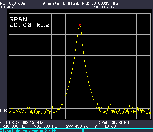Click the cyan cursor block after the title
Viewport: 153px width, 132px height.
(x=83, y=130)
